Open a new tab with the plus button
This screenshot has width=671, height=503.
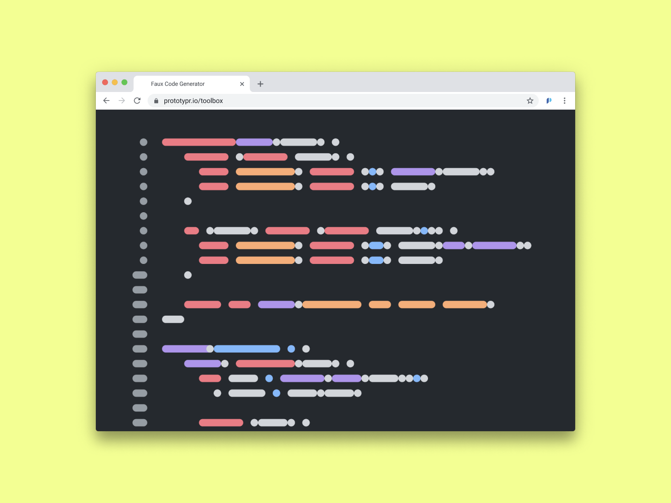(260, 84)
